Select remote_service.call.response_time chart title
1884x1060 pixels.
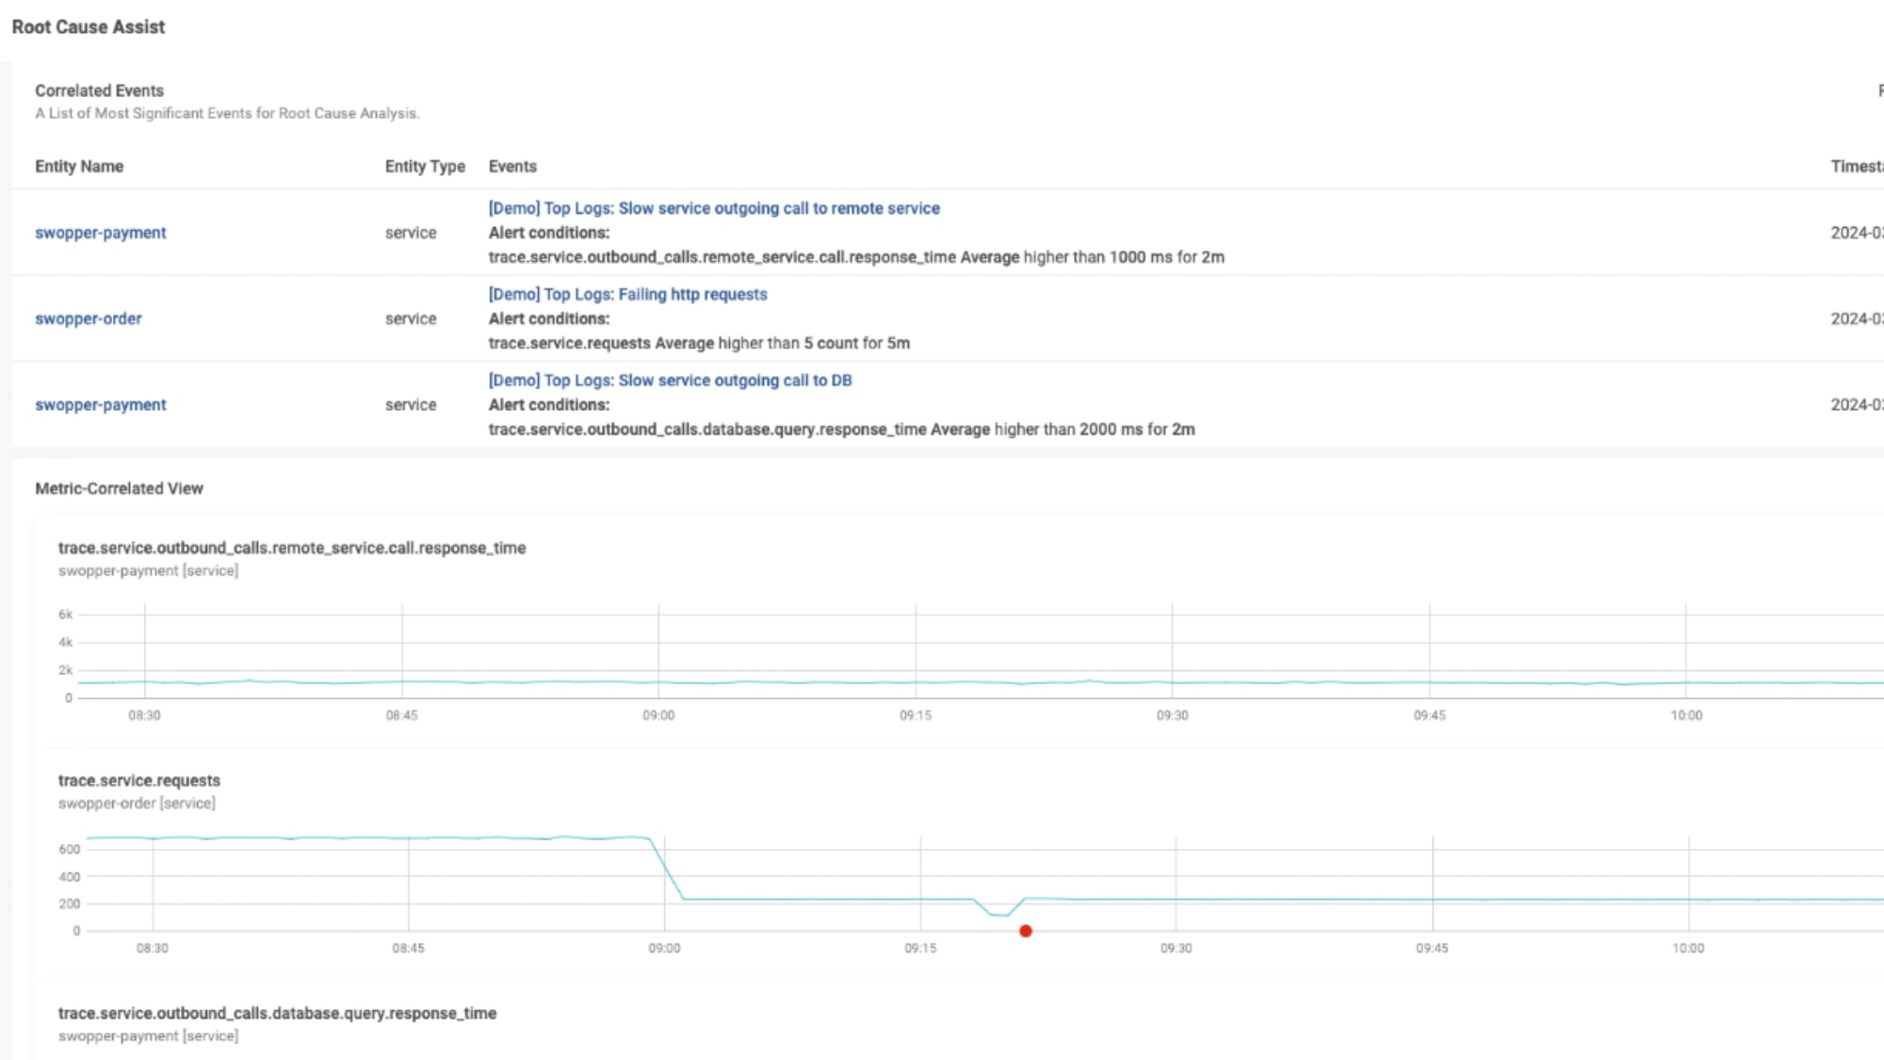(x=292, y=547)
